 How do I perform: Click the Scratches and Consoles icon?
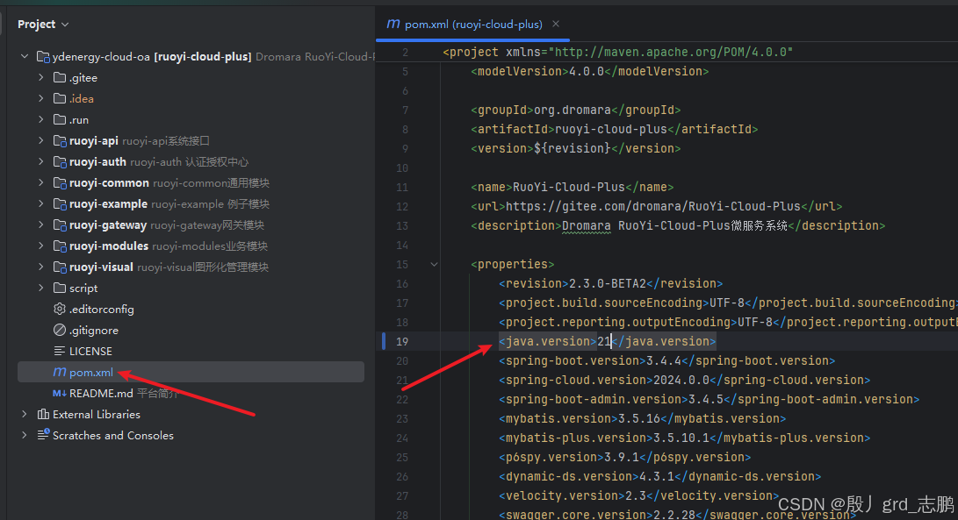click(x=43, y=435)
